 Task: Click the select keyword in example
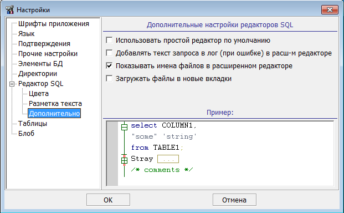(x=144, y=125)
